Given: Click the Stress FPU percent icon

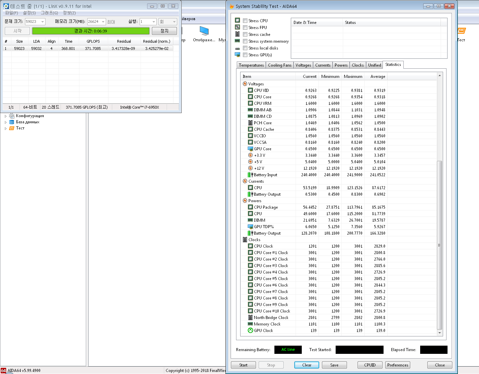Looking at the screenshot, I should (x=237, y=27).
